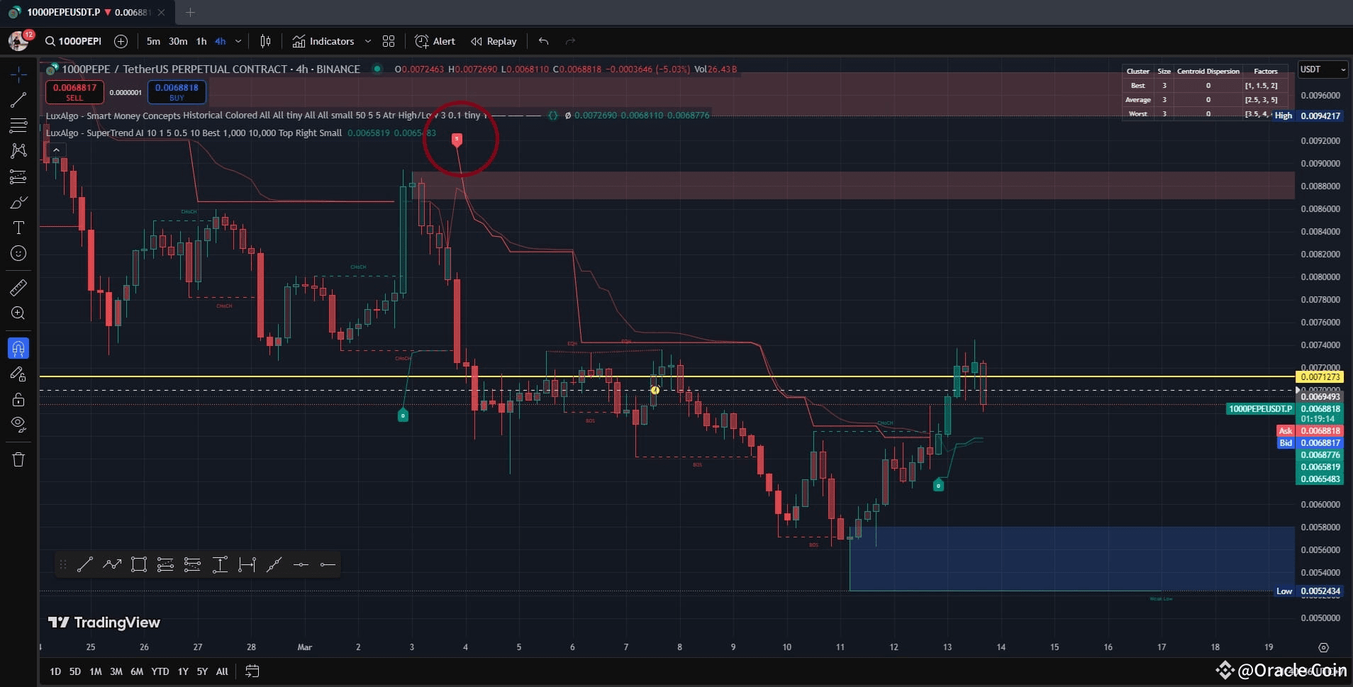Pick the vertical price range tool

coord(220,564)
